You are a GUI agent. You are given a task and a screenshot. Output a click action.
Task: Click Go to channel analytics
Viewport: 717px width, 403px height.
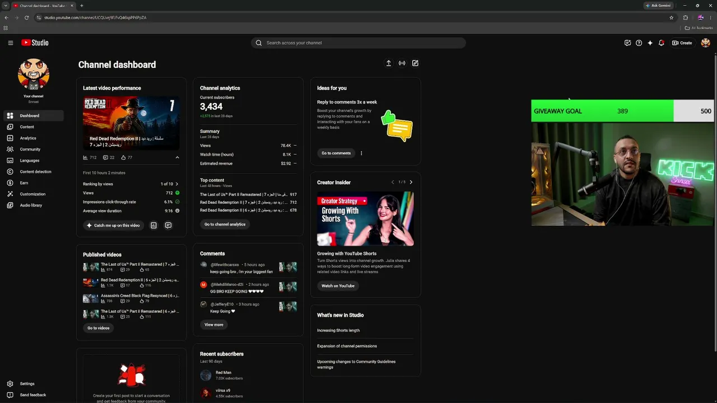coord(225,224)
